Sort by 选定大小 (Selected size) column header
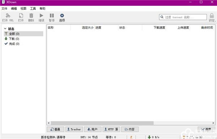 tap(82, 27)
